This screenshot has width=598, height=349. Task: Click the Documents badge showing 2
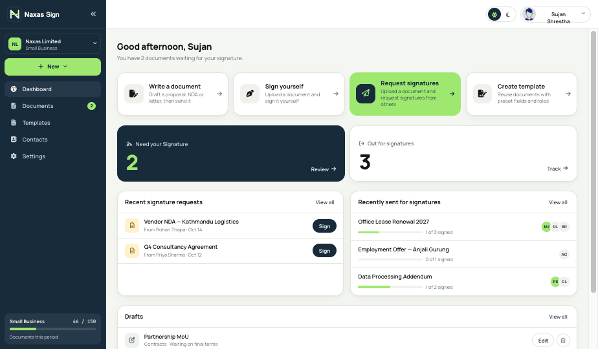91,106
